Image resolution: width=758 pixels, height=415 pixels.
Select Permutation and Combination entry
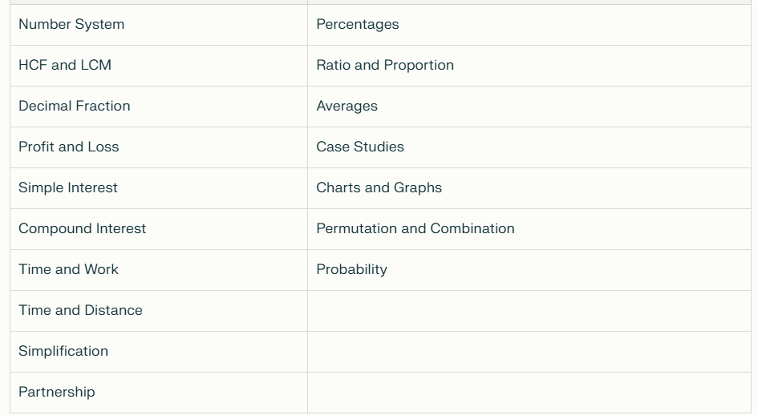[x=415, y=228]
